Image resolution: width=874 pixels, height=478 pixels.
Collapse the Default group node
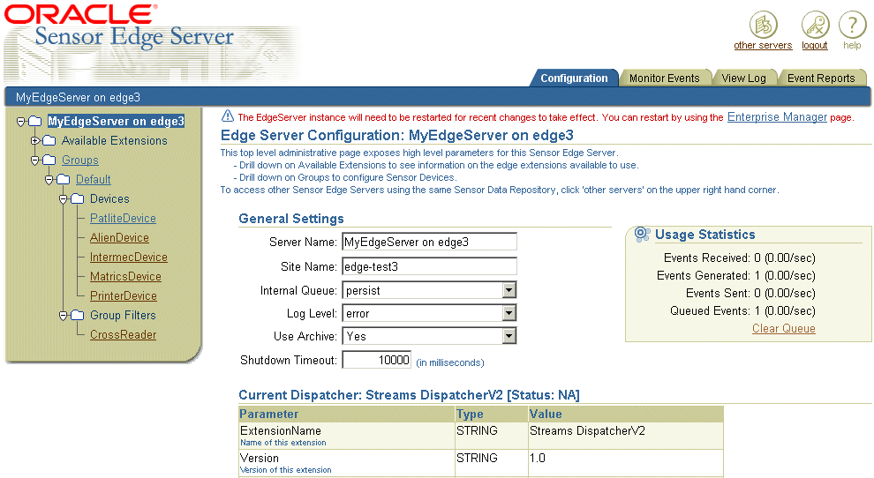coord(49,180)
